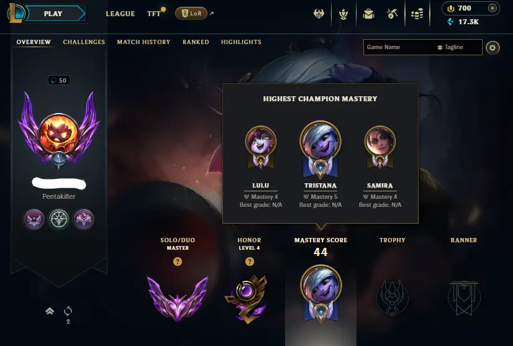513x346 pixels.
Task: Click the Game Name search field
Action: 401,47
